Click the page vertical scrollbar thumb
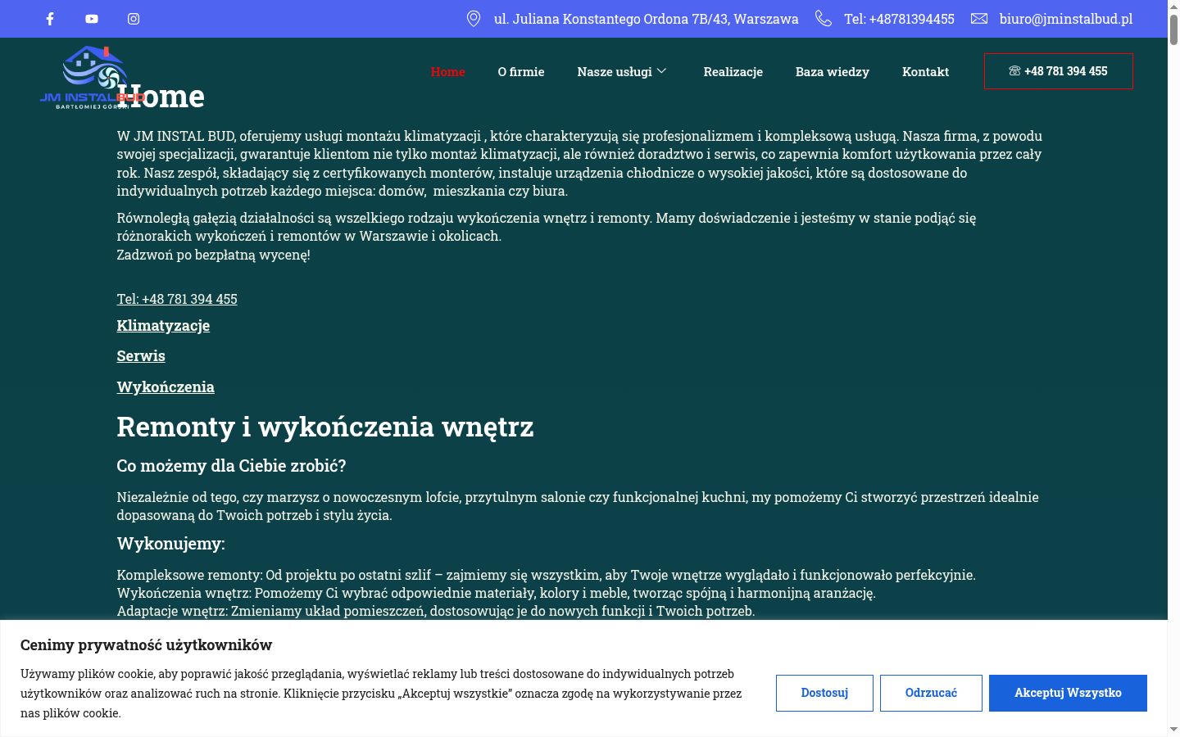The image size is (1180, 737). (x=1173, y=28)
